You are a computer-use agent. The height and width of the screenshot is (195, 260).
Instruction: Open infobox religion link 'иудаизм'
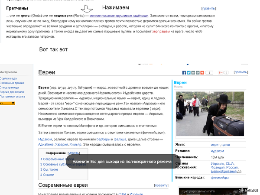pos(218,151)
